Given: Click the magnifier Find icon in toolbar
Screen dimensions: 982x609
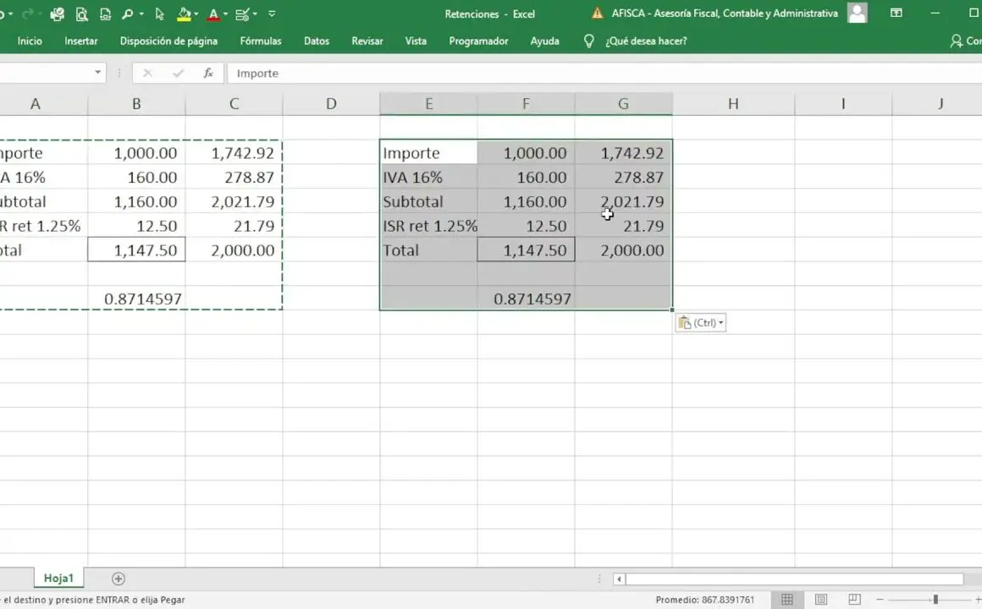Looking at the screenshot, I should [x=128, y=14].
